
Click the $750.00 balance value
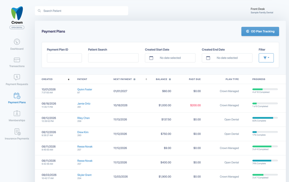tap(166, 134)
